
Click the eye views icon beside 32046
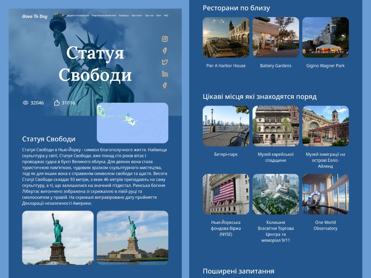point(25,103)
